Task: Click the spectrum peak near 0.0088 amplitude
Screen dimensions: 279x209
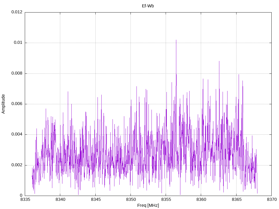Action: click(219, 62)
